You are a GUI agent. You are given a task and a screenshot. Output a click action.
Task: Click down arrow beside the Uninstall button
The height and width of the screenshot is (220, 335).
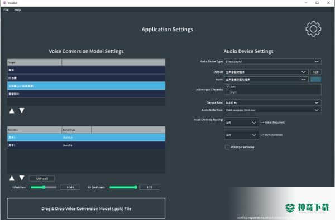click(22, 178)
